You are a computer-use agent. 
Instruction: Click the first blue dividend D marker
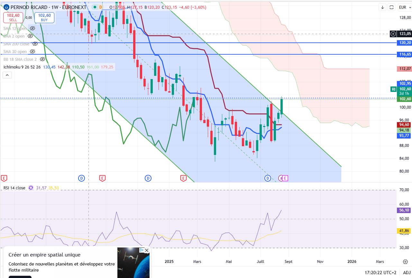pos(81,178)
